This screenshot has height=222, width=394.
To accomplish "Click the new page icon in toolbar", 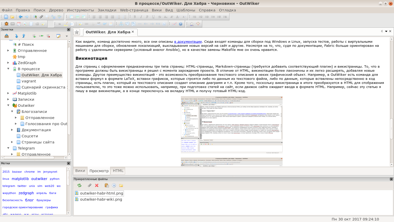I will tap(6, 17).
